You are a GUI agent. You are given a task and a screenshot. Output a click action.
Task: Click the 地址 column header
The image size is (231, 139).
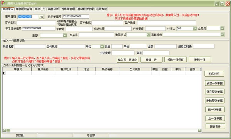pyautogui.click(x=86, y=69)
